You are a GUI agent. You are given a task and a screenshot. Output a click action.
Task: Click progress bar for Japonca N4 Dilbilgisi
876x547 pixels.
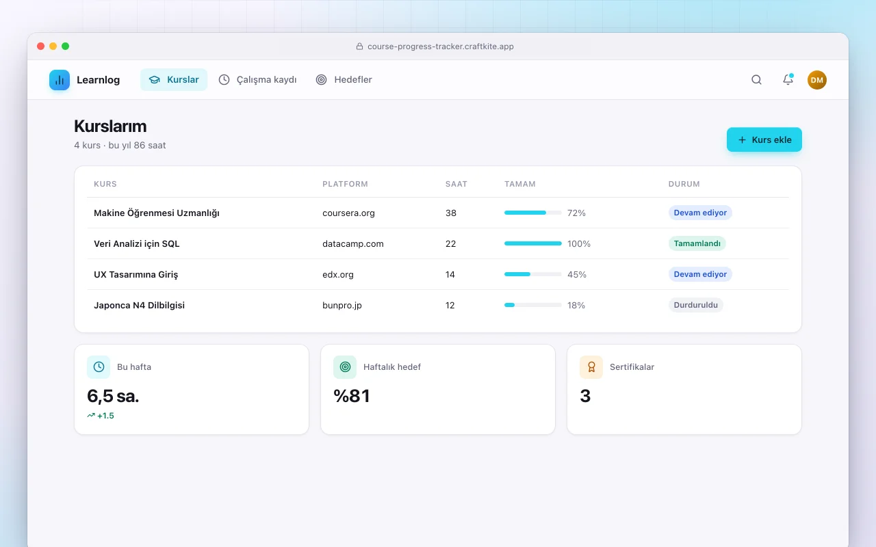click(x=533, y=305)
